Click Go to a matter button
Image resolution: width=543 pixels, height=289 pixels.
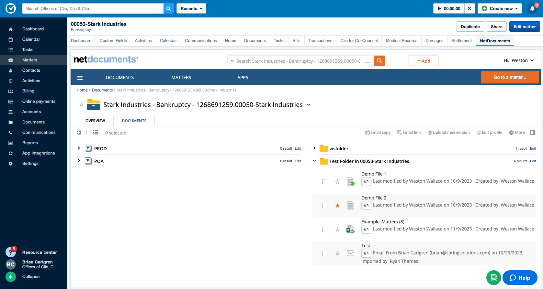tap(510, 77)
